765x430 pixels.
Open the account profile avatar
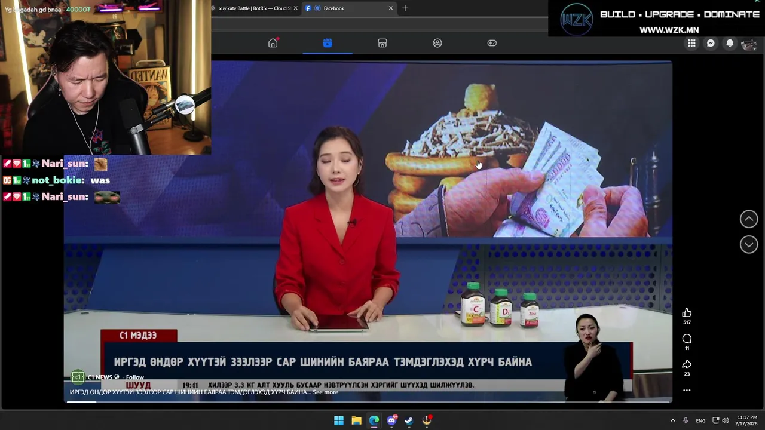[x=749, y=43]
